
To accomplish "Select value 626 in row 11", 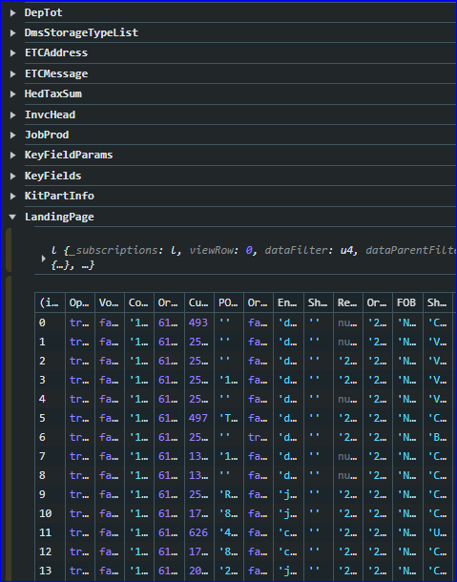I will click(x=198, y=532).
